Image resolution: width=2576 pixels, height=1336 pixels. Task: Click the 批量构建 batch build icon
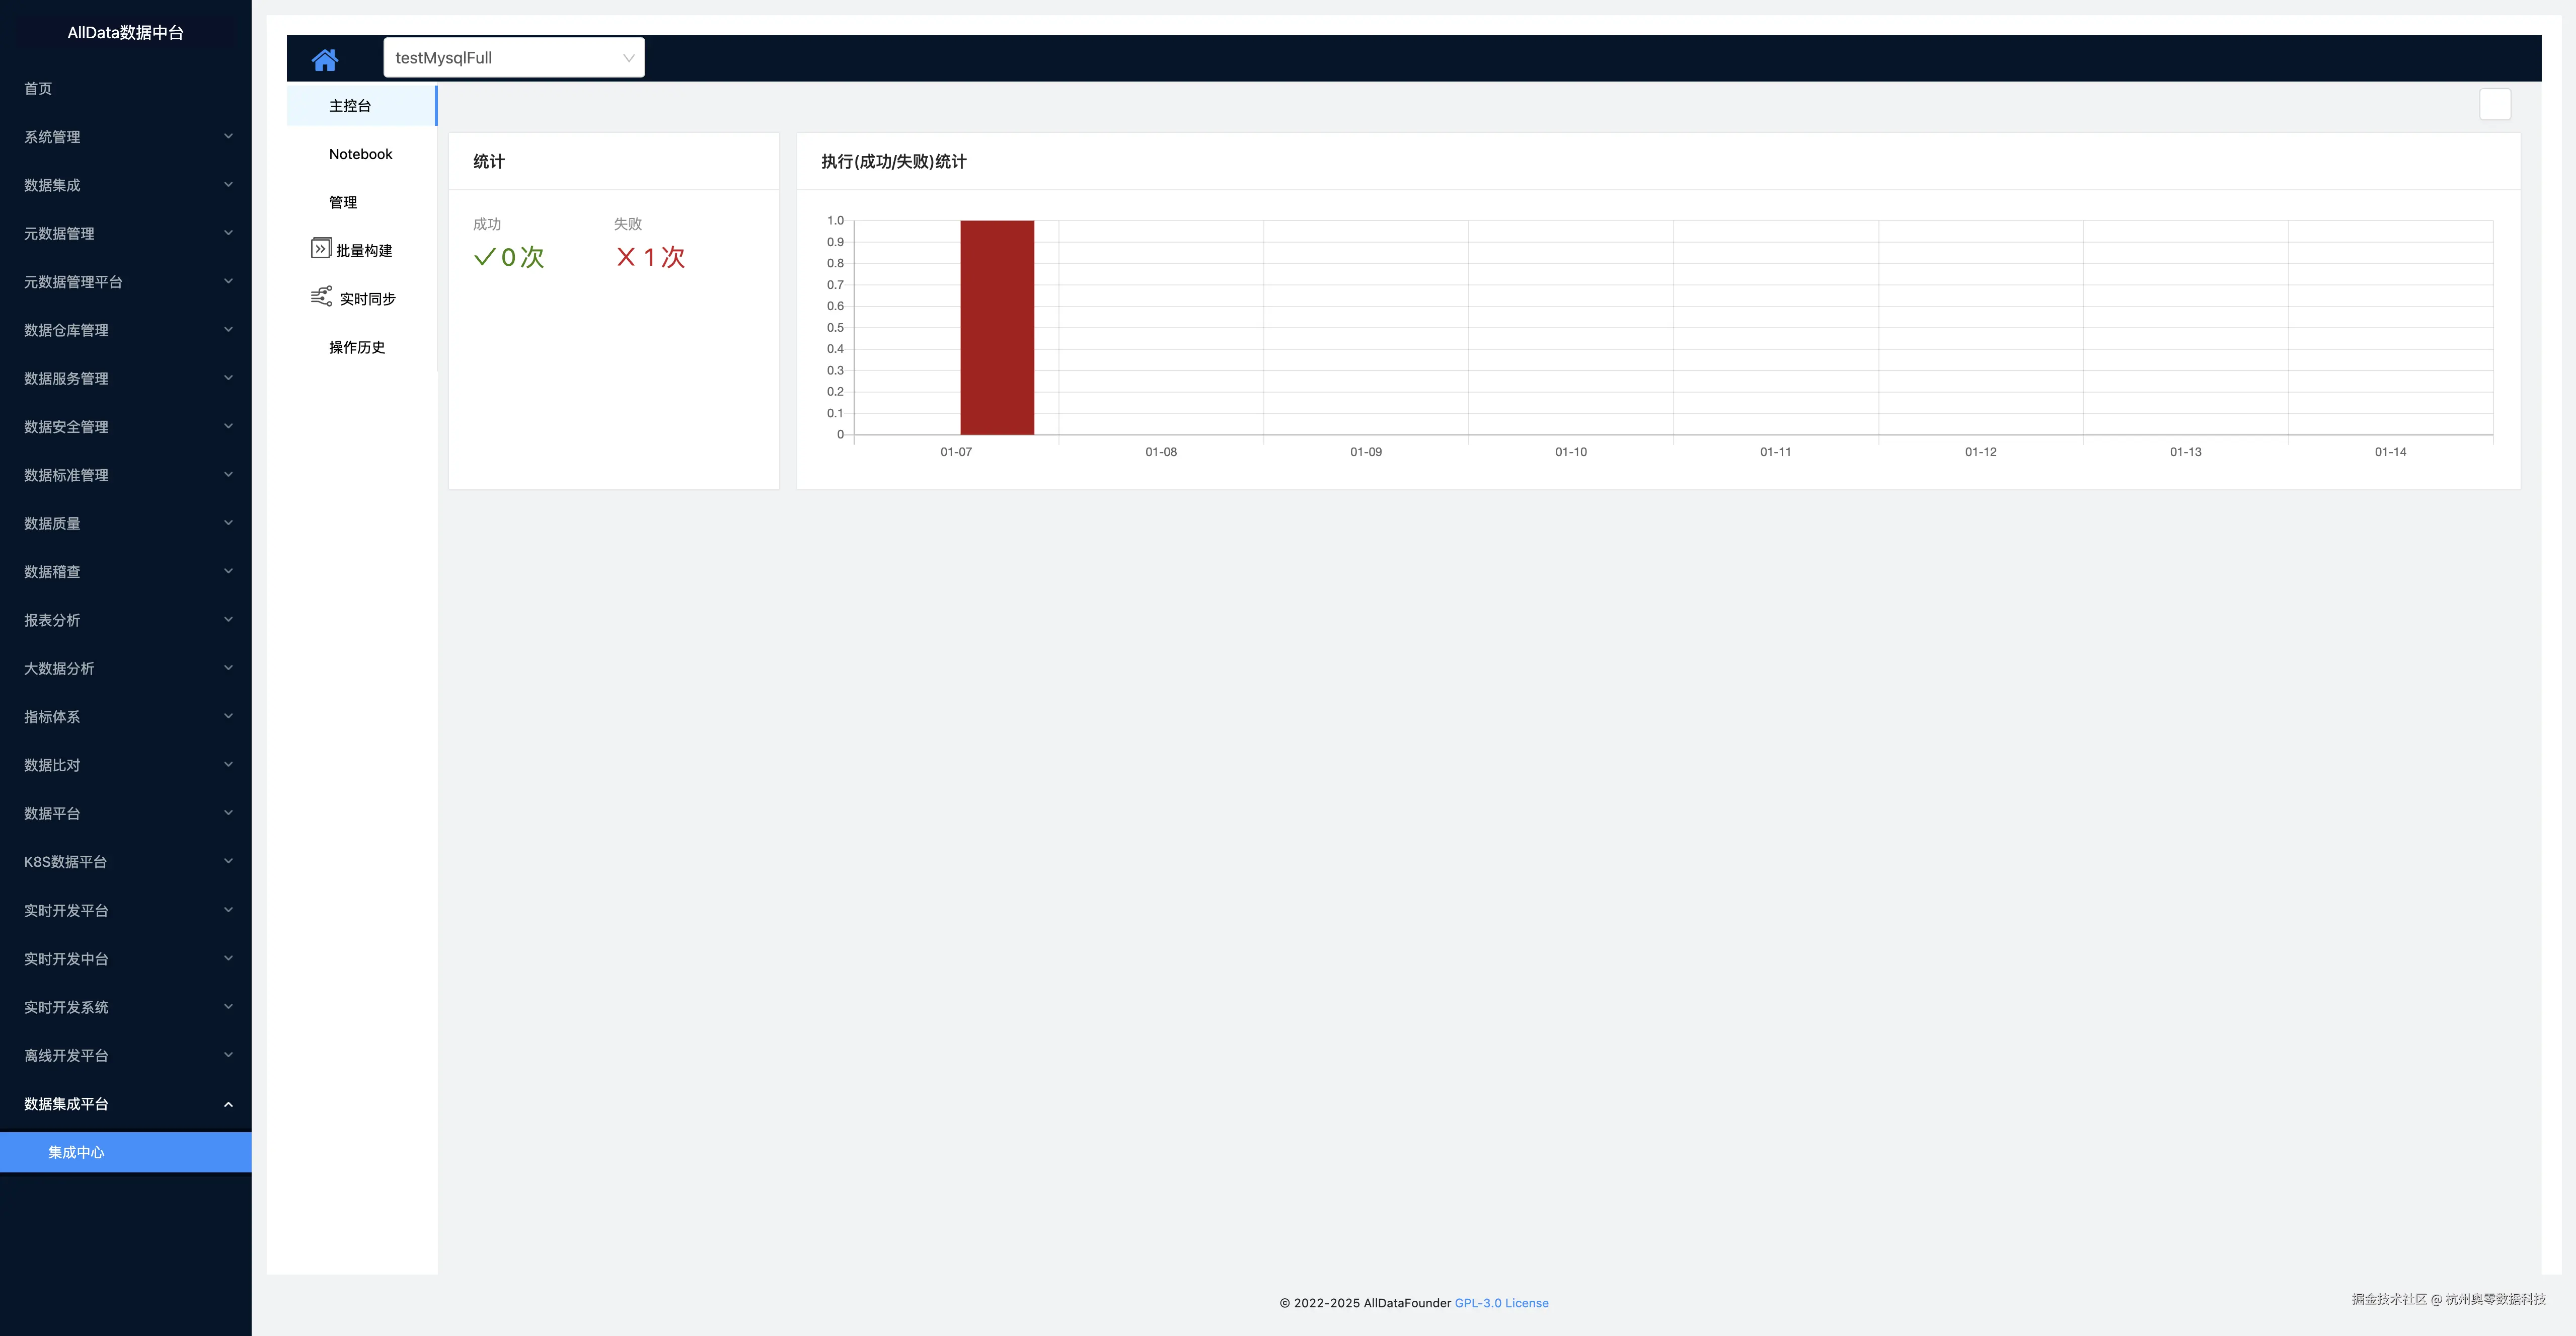pos(321,248)
